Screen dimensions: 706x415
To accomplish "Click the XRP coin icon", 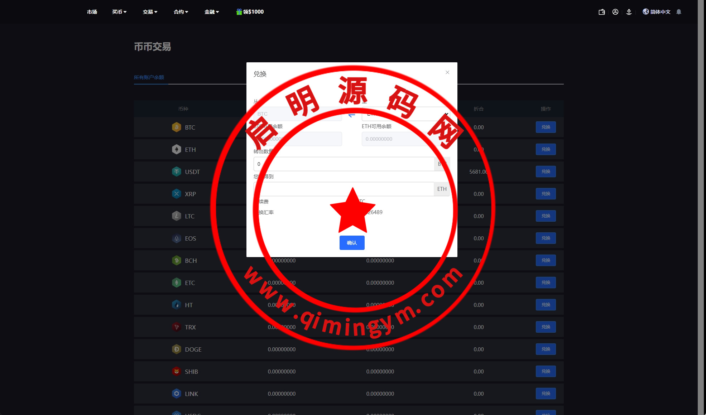I will pyautogui.click(x=177, y=194).
